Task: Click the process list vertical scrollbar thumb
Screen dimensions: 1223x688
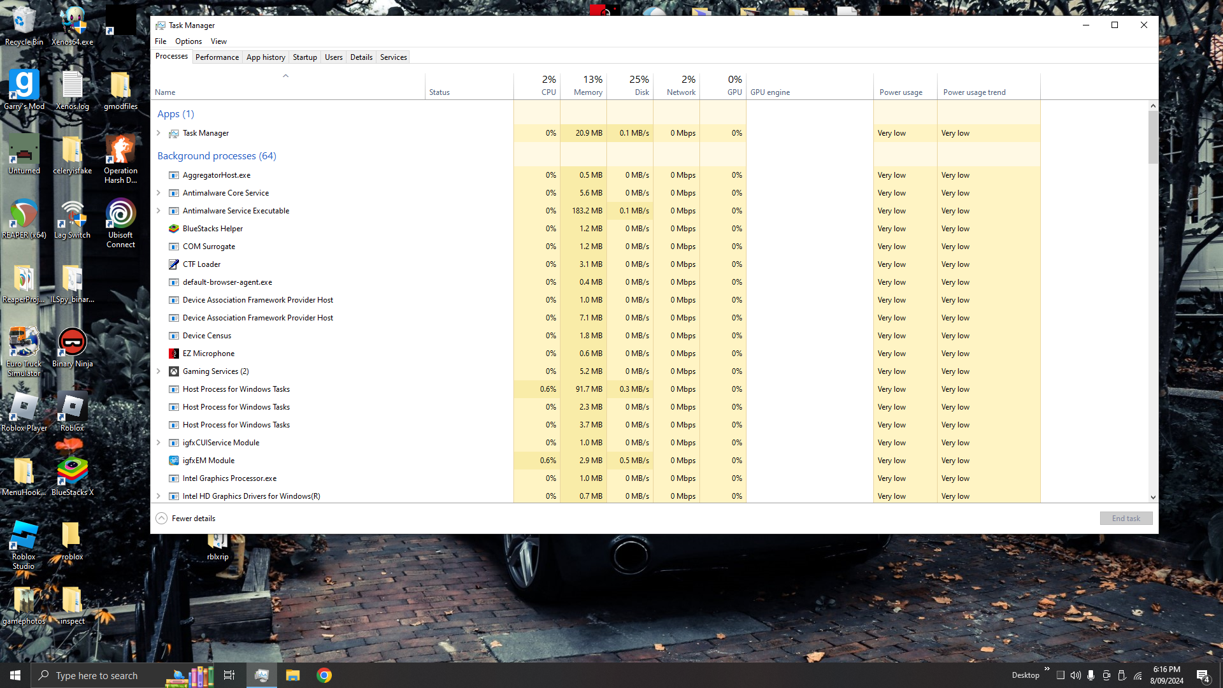Action: 1153,137
